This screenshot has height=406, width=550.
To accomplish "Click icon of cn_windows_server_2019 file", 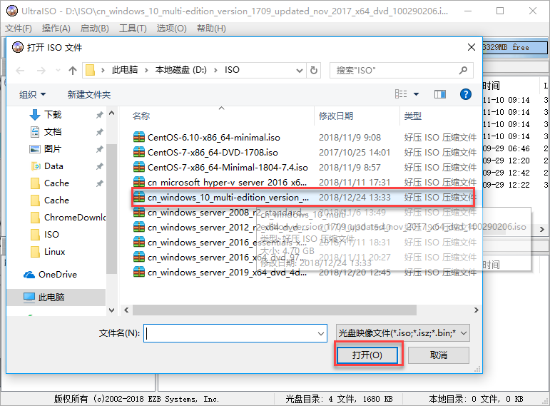I will point(139,273).
